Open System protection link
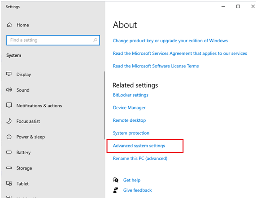The width and height of the screenshot is (257, 199). 131,133
